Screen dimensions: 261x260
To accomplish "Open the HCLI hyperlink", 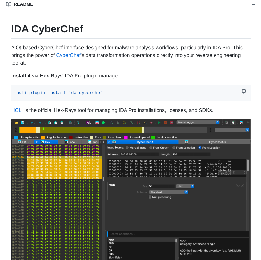I will click(17, 110).
